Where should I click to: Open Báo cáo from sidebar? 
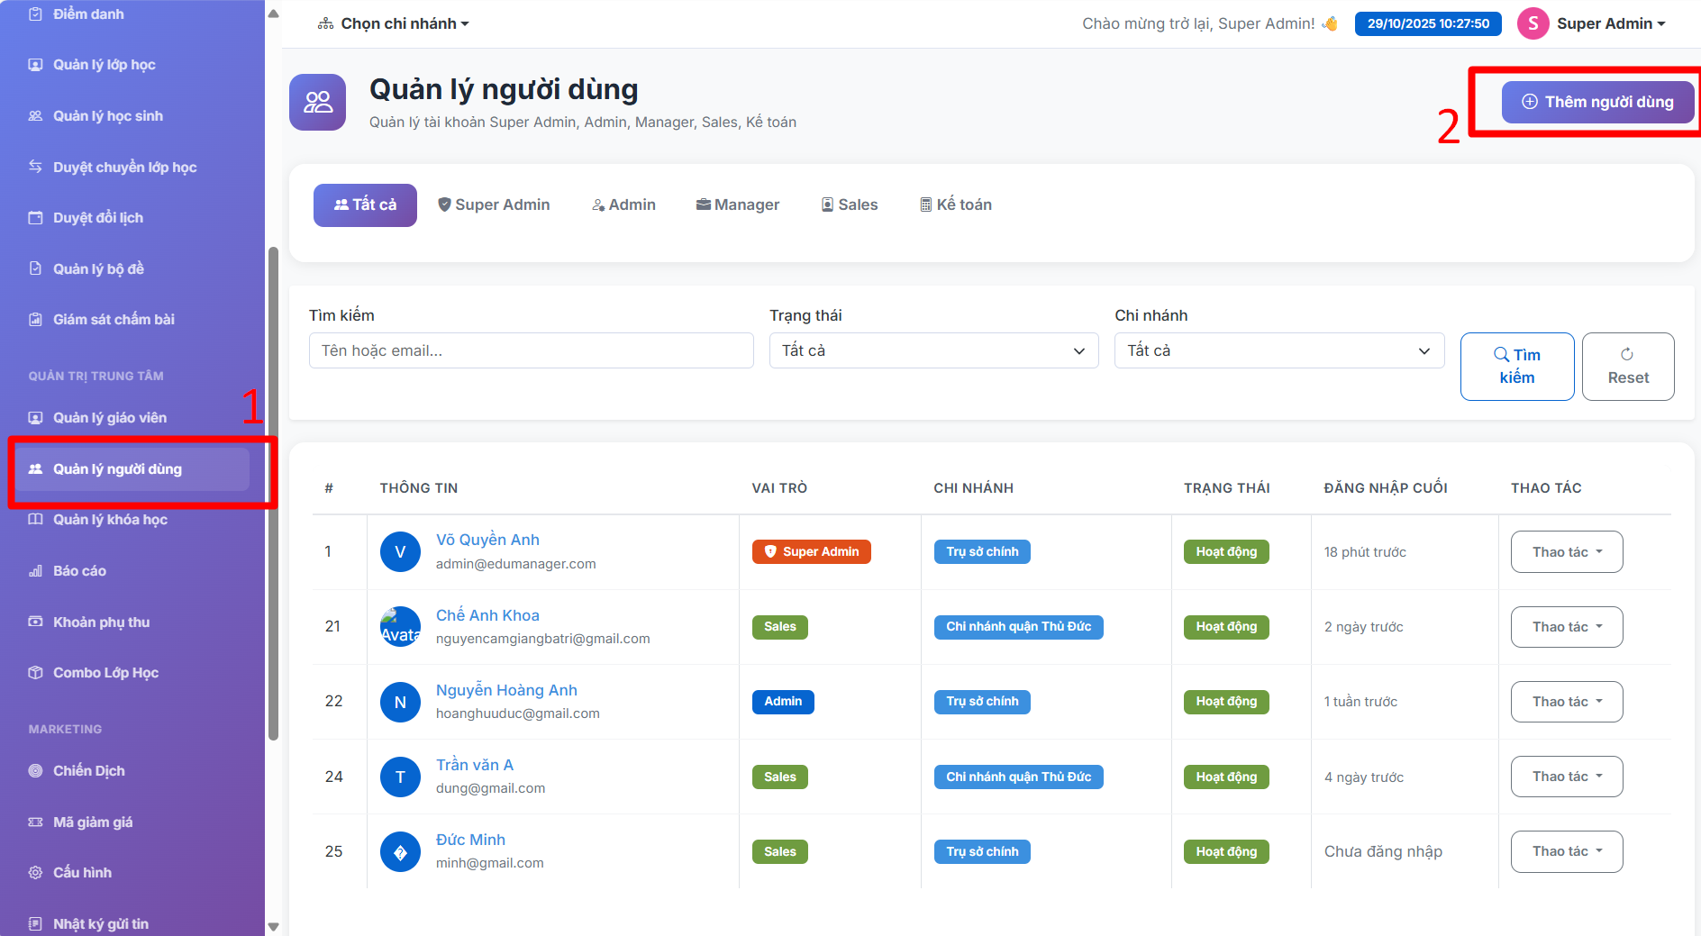79,571
